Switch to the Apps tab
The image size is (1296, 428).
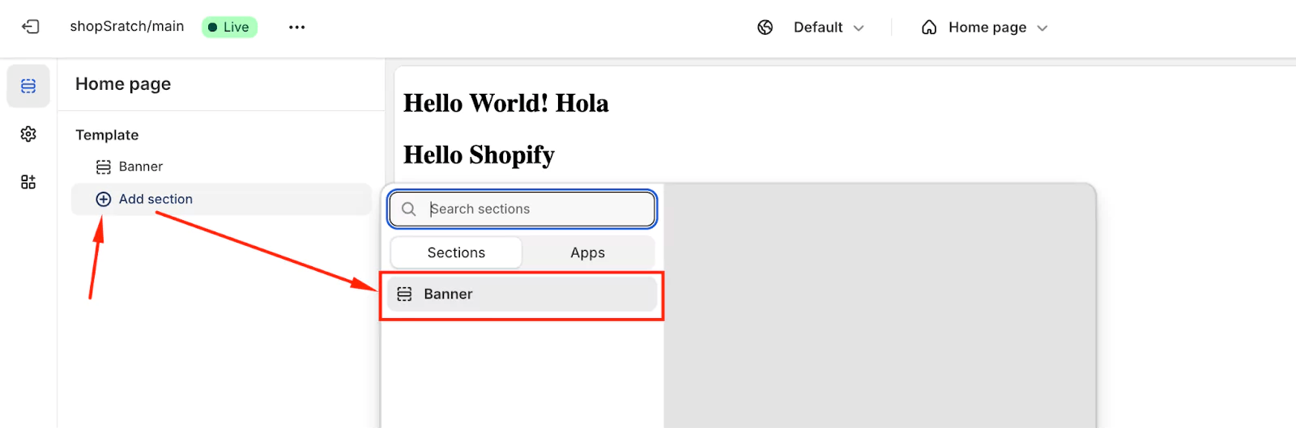588,252
